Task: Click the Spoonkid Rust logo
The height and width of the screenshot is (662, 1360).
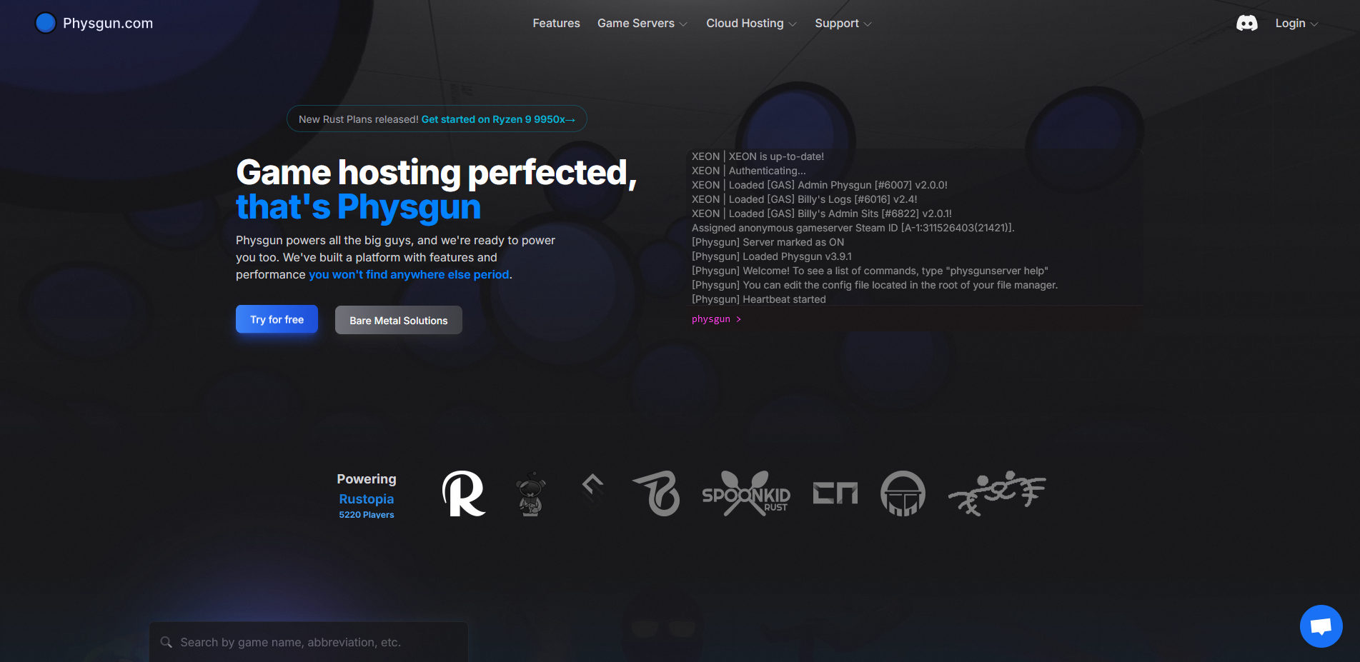Action: click(x=745, y=493)
